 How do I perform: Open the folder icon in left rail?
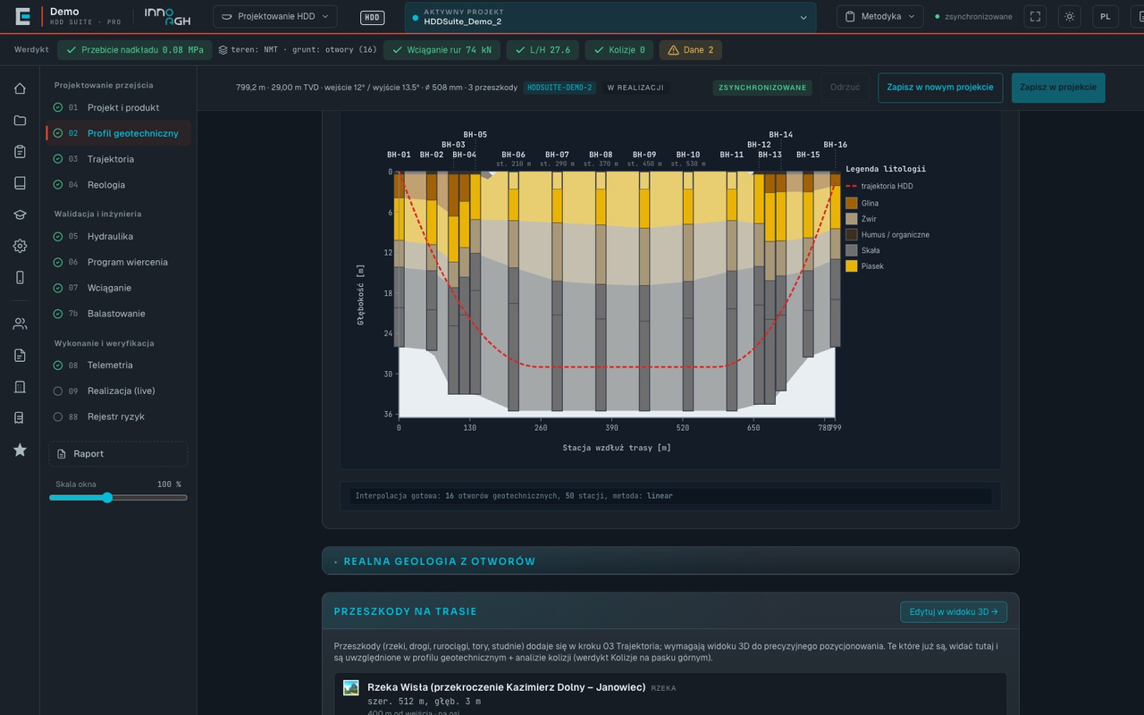point(20,120)
